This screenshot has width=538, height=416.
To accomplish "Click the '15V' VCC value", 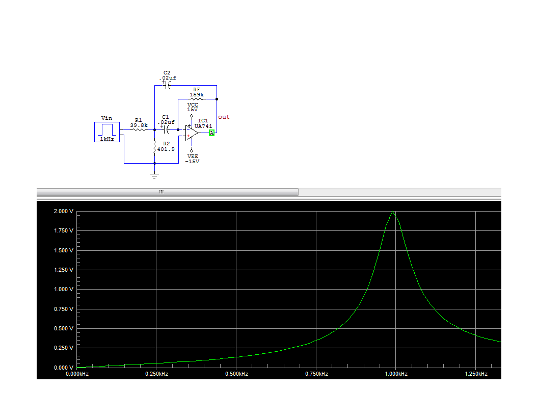I will 193,110.
